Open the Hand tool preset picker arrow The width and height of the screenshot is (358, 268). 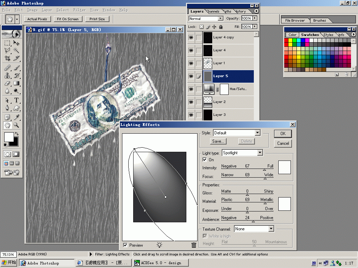17,20
